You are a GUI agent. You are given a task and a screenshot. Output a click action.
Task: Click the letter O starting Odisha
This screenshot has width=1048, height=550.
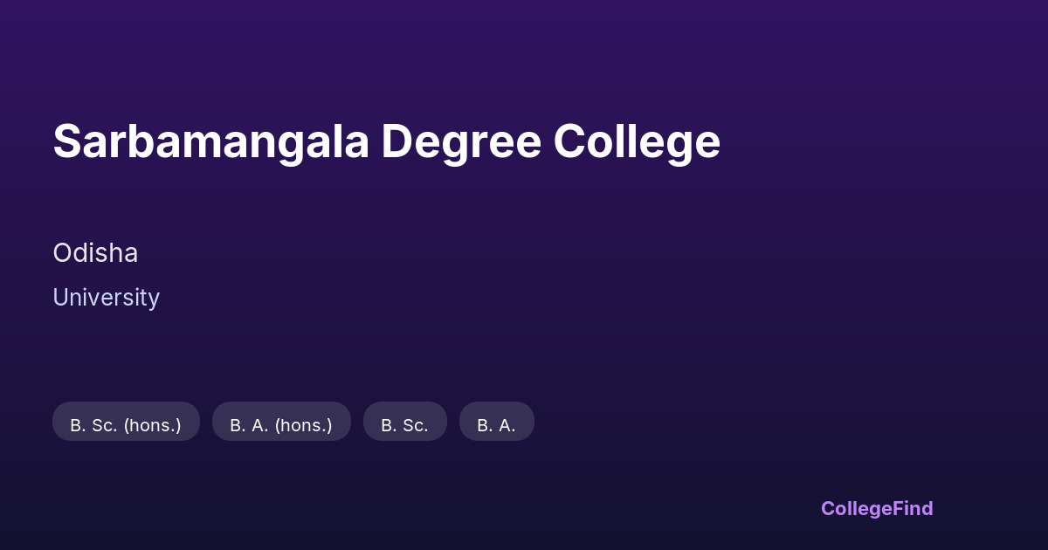(62, 253)
